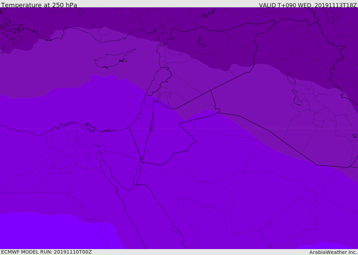Click the 'ECMWF MODEL RUN: 20191110T00Z' text
The image size is (358, 255).
(x=46, y=252)
